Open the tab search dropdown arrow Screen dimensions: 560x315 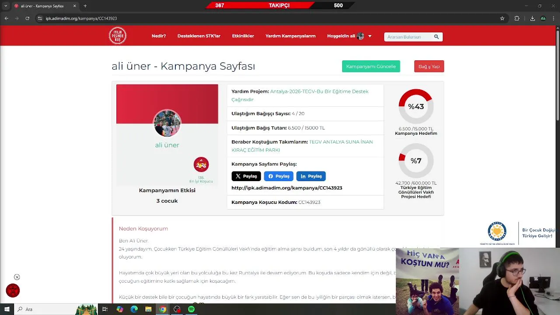(6, 6)
